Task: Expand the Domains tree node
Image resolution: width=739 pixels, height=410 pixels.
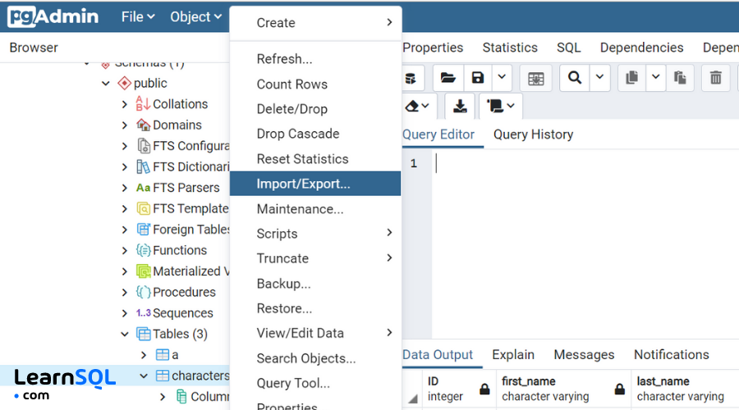Action: (125, 125)
